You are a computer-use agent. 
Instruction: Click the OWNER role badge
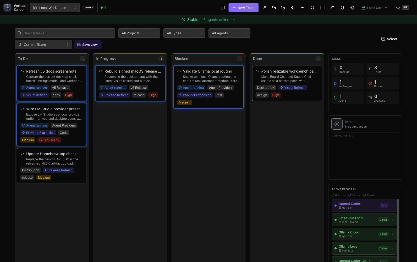[x=89, y=8]
